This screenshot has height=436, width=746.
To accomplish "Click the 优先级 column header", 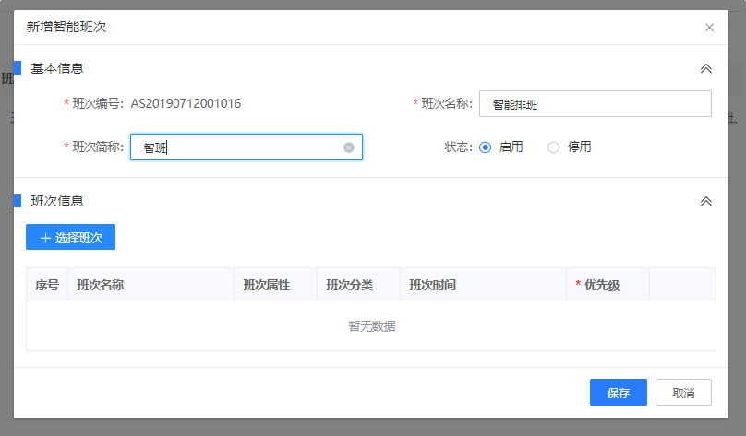I will 602,285.
